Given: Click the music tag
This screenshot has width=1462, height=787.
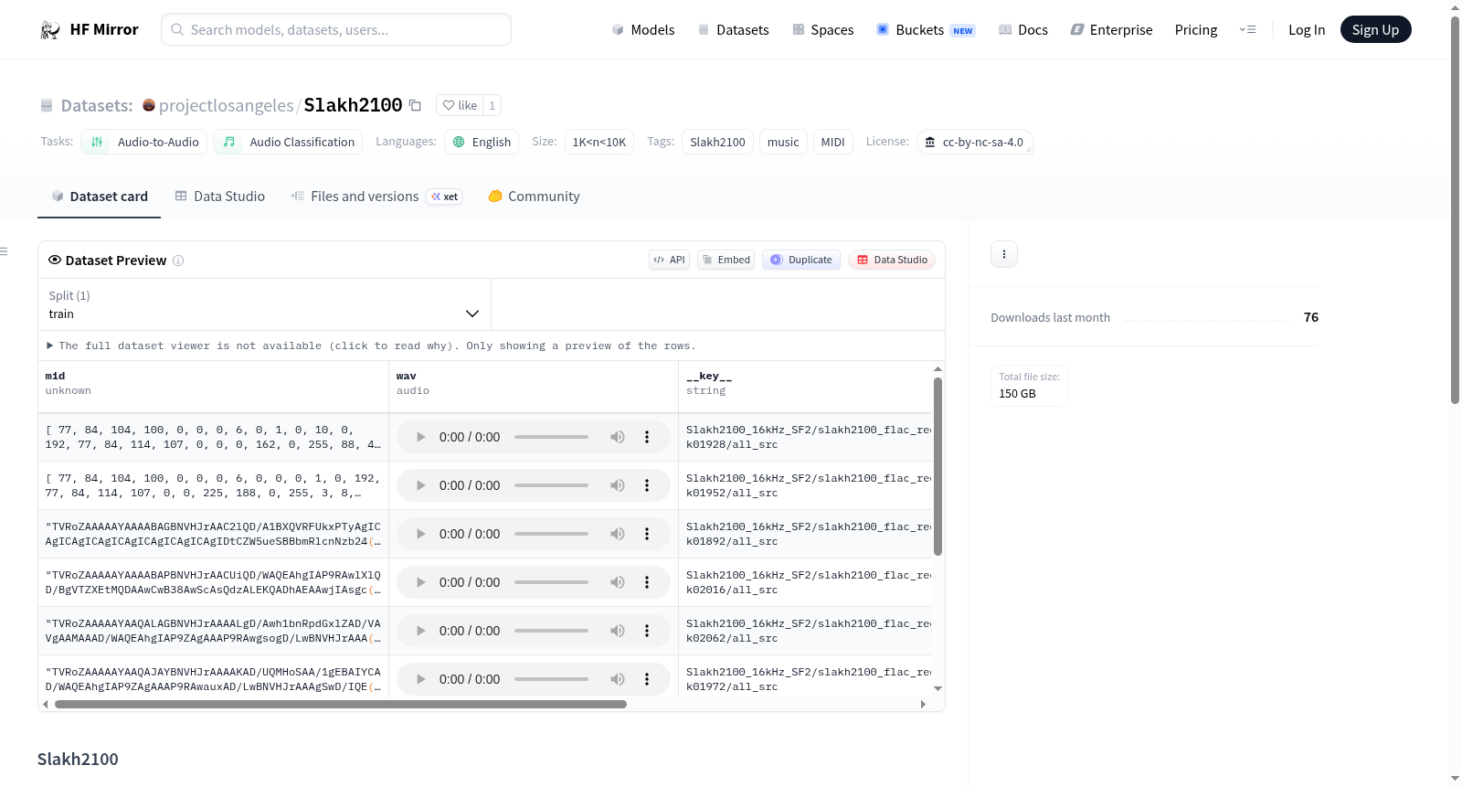Looking at the screenshot, I should (x=783, y=142).
